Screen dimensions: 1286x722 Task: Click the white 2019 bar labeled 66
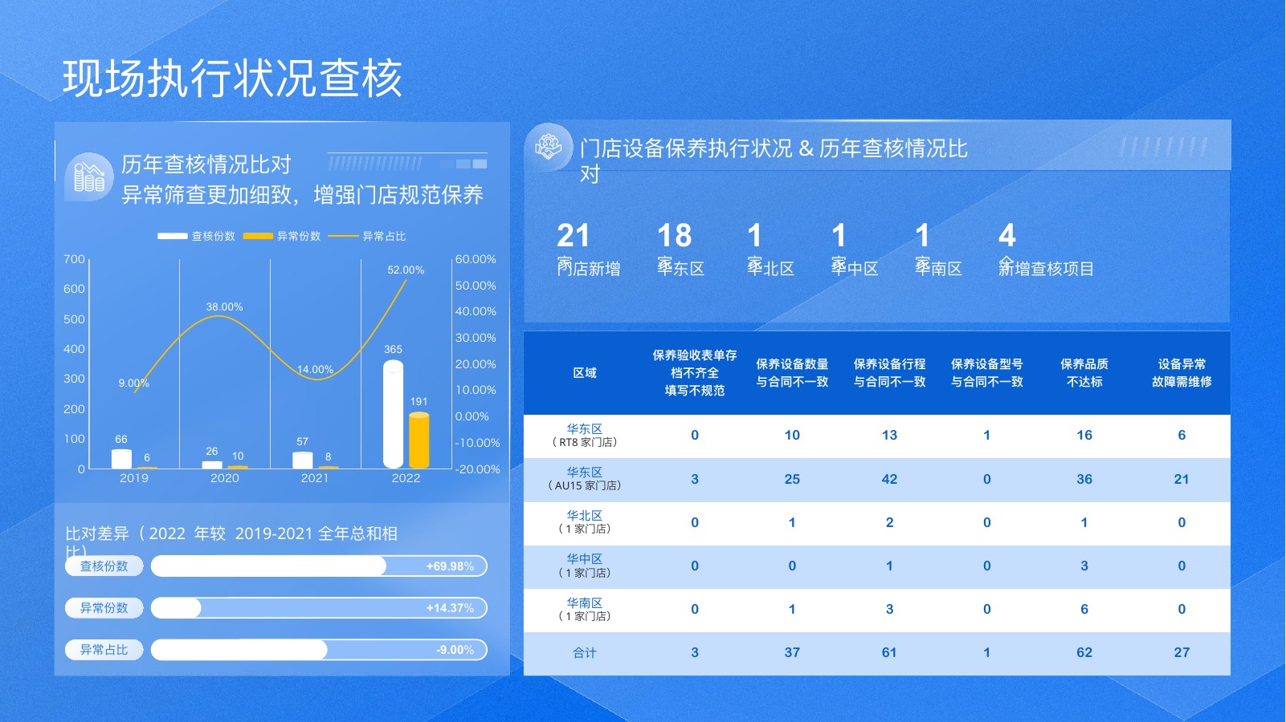[121, 459]
